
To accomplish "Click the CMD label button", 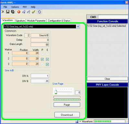I will (93, 17).
